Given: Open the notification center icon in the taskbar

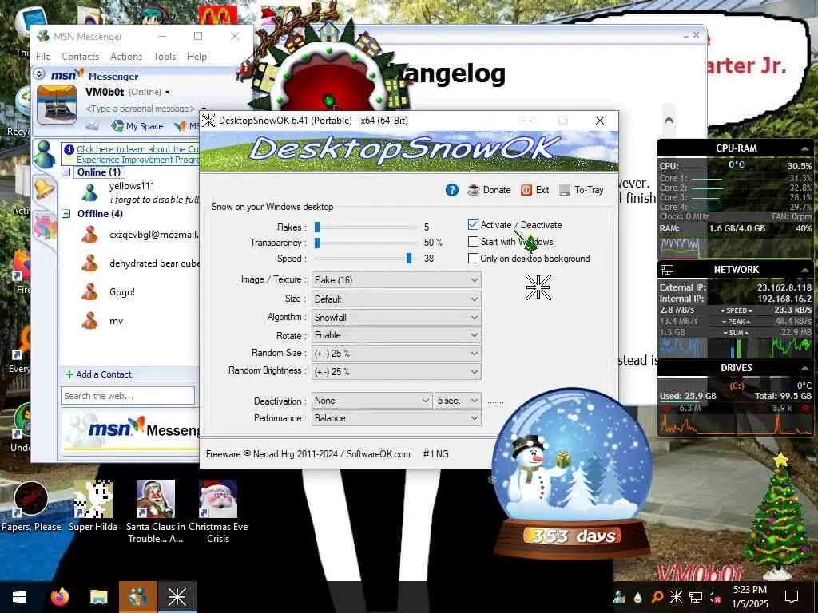Looking at the screenshot, I should (792, 597).
